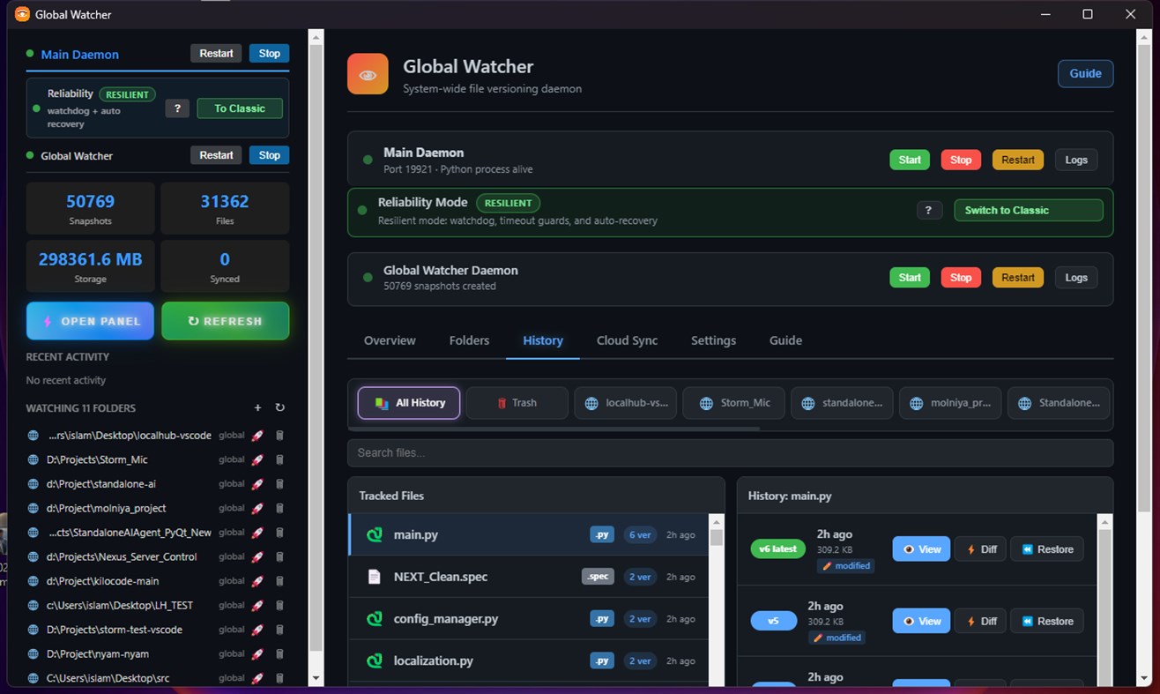View the v5 version of main.py
The height and width of the screenshot is (694, 1160).
pyautogui.click(x=921, y=621)
